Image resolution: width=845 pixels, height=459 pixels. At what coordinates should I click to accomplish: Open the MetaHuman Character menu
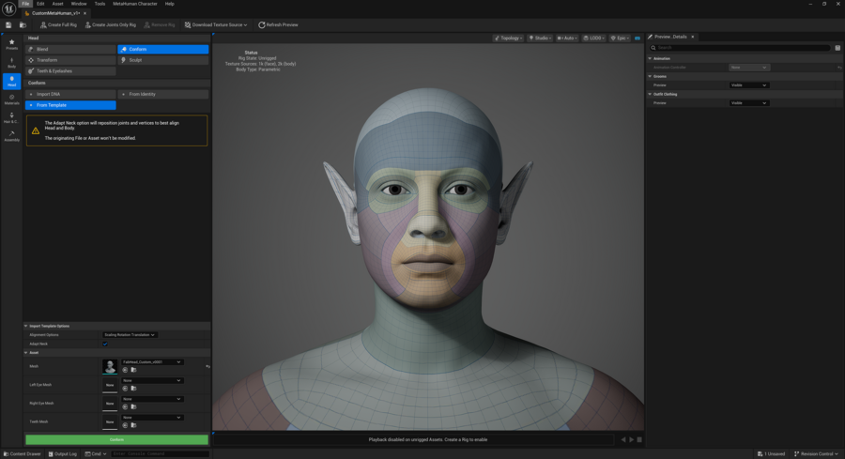point(135,4)
